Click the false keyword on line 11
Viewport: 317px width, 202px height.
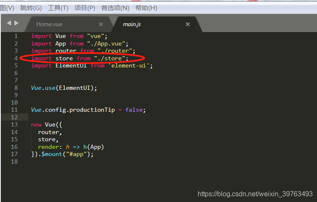[x=134, y=110]
